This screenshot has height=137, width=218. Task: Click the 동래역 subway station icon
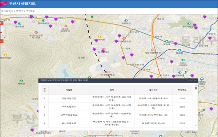153,37
